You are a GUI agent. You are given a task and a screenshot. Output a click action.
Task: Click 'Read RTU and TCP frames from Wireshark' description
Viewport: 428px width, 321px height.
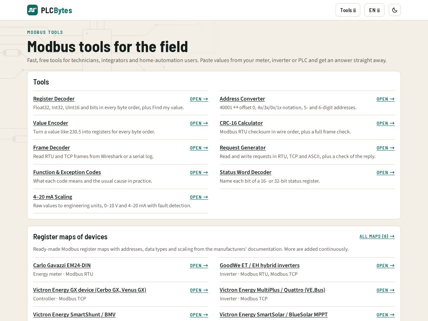tap(93, 157)
